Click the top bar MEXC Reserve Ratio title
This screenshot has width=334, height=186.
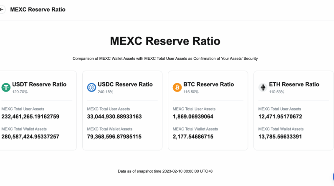click(38, 9)
